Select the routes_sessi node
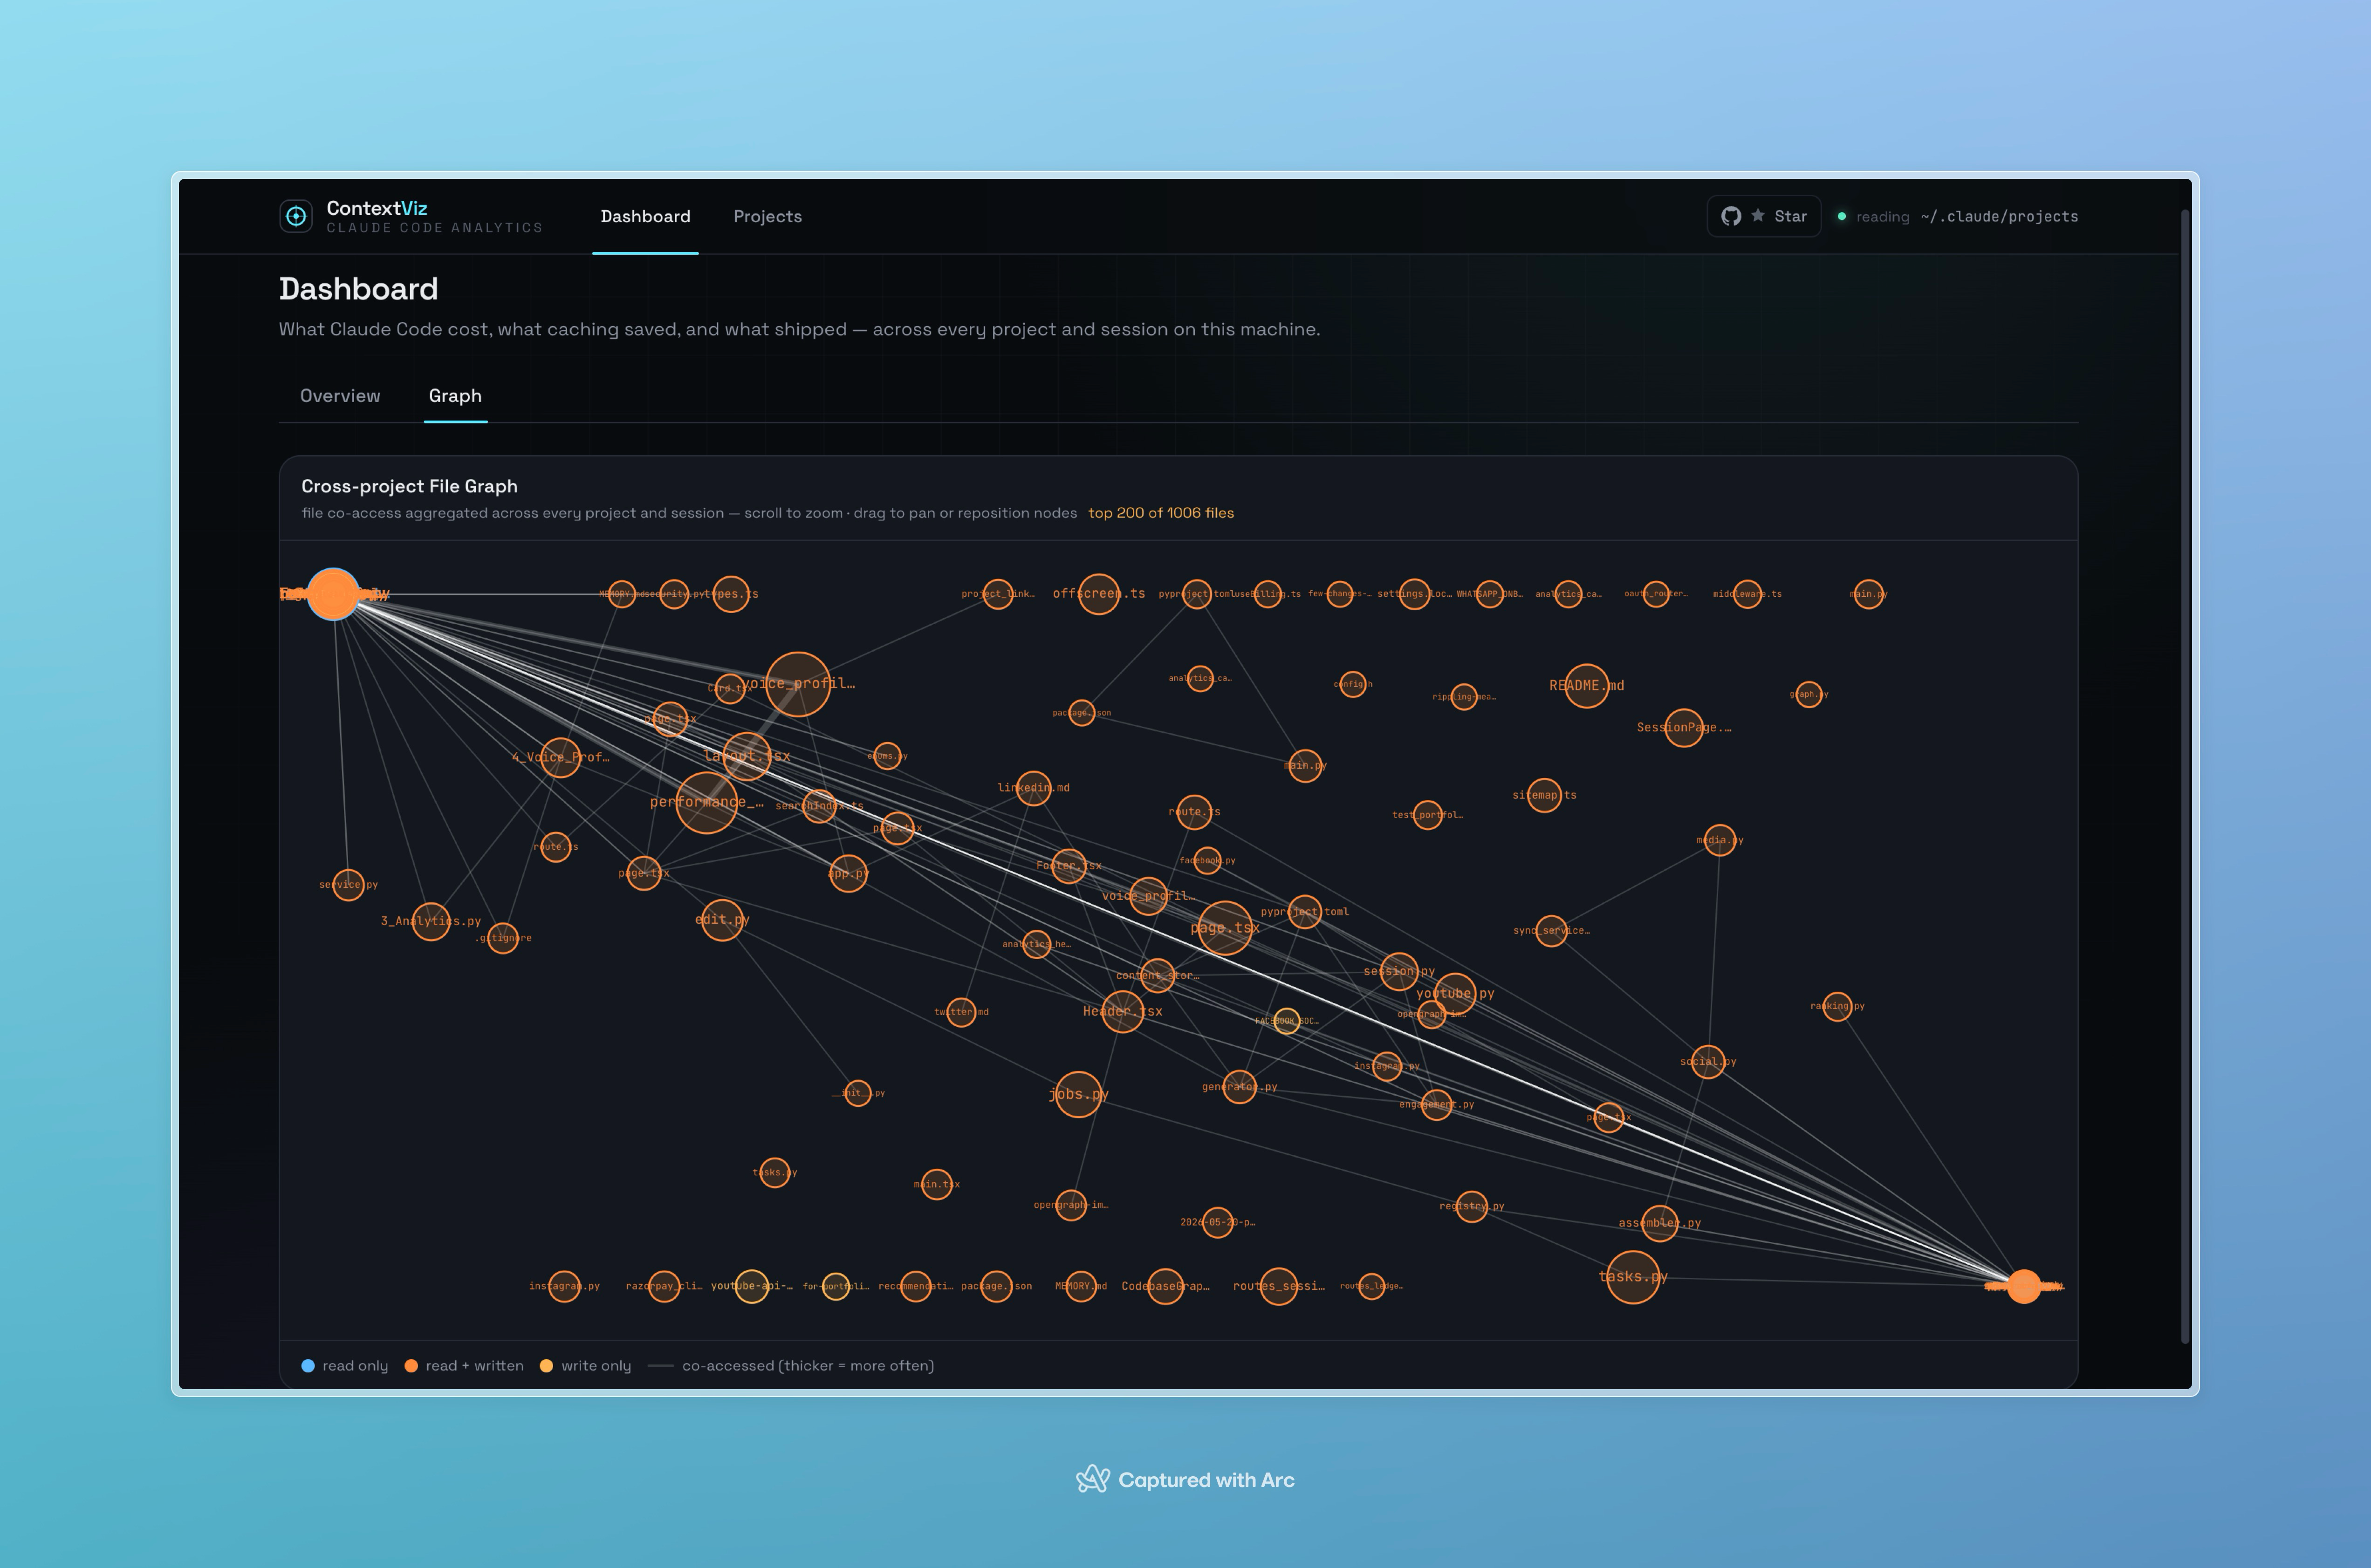This screenshot has width=2371, height=1568. pos(1278,1286)
